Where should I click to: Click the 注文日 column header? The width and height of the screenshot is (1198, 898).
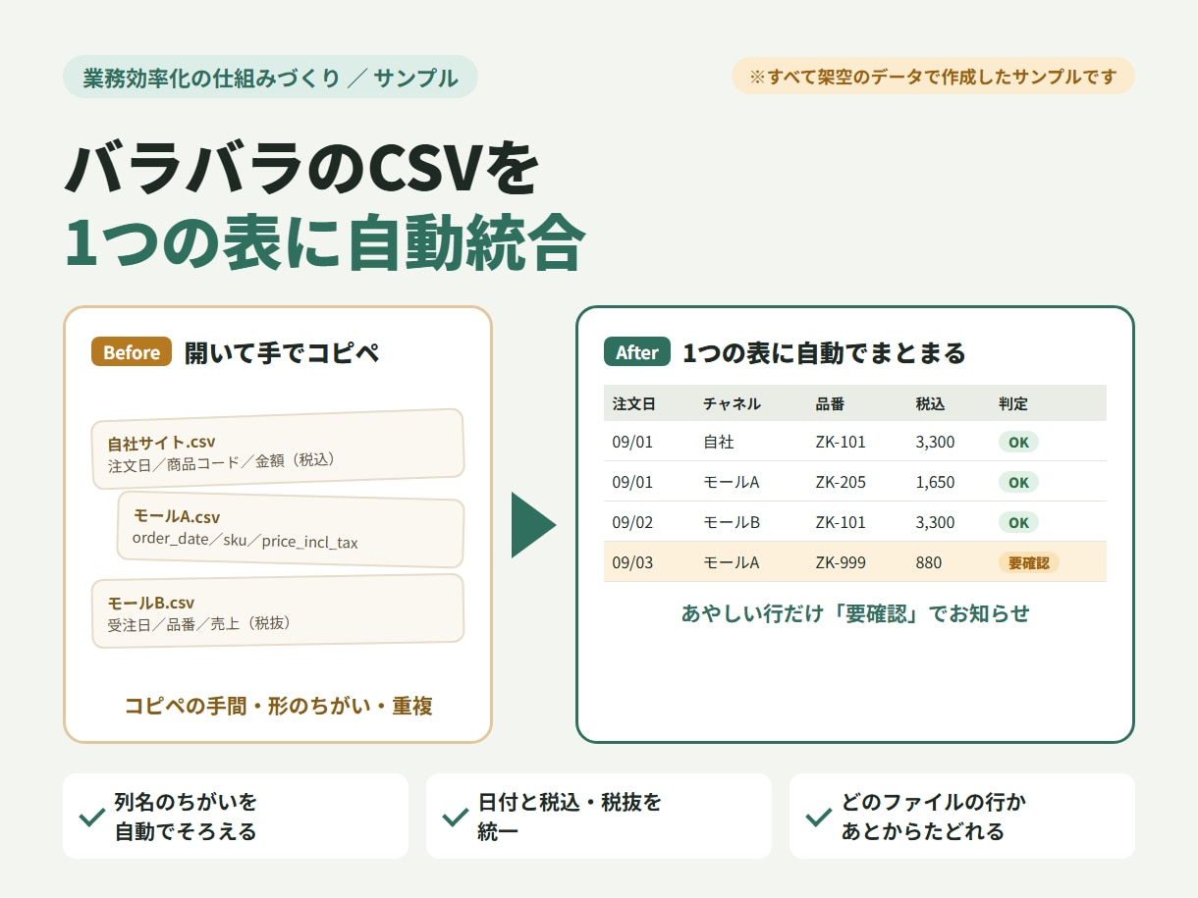tap(634, 403)
